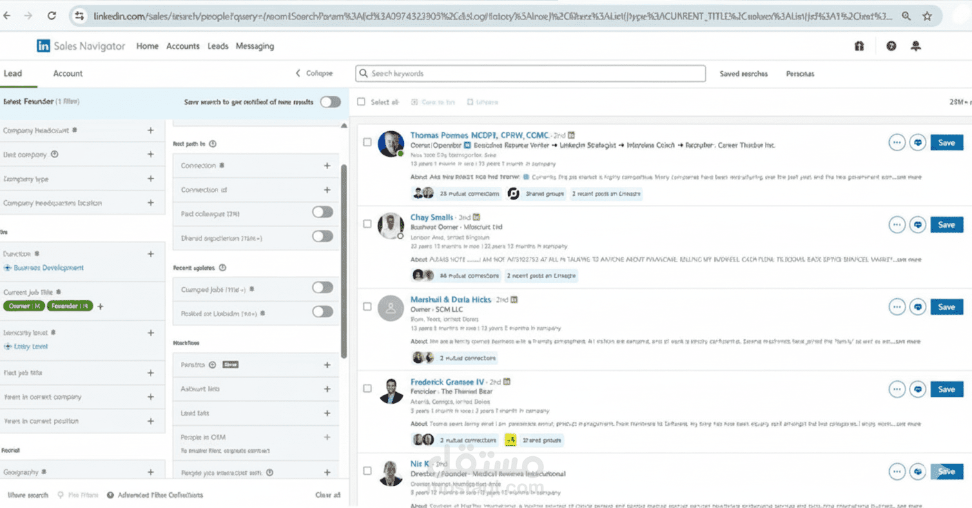Viewport: 972px width, 508px height.
Task: Save Thomas Pomnes as a lead
Action: (946, 143)
